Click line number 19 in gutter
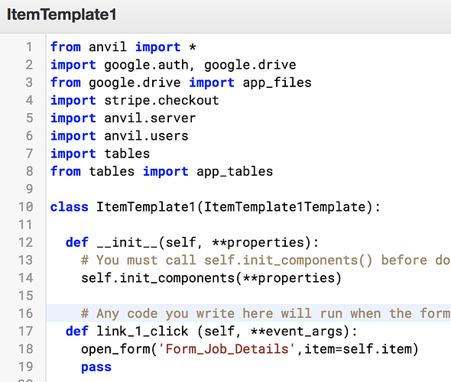This screenshot has height=382, width=451. point(25,367)
